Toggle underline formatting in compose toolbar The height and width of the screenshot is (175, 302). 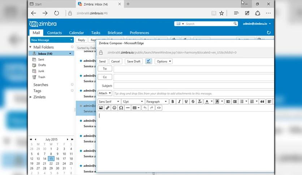point(186,102)
